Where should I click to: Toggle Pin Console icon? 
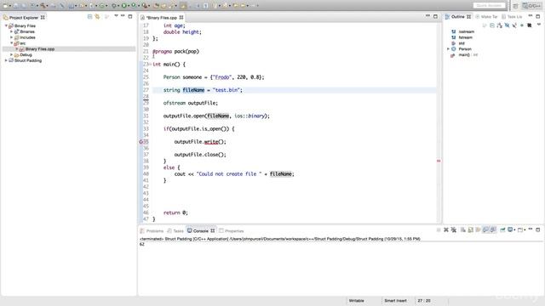coord(502,229)
